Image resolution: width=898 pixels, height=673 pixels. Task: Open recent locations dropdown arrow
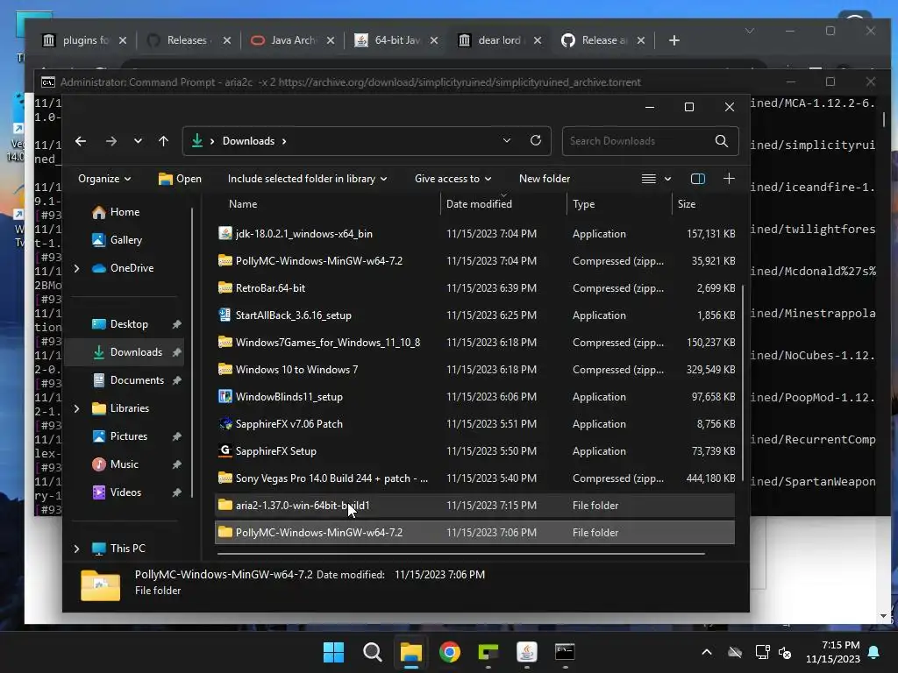coord(138,141)
